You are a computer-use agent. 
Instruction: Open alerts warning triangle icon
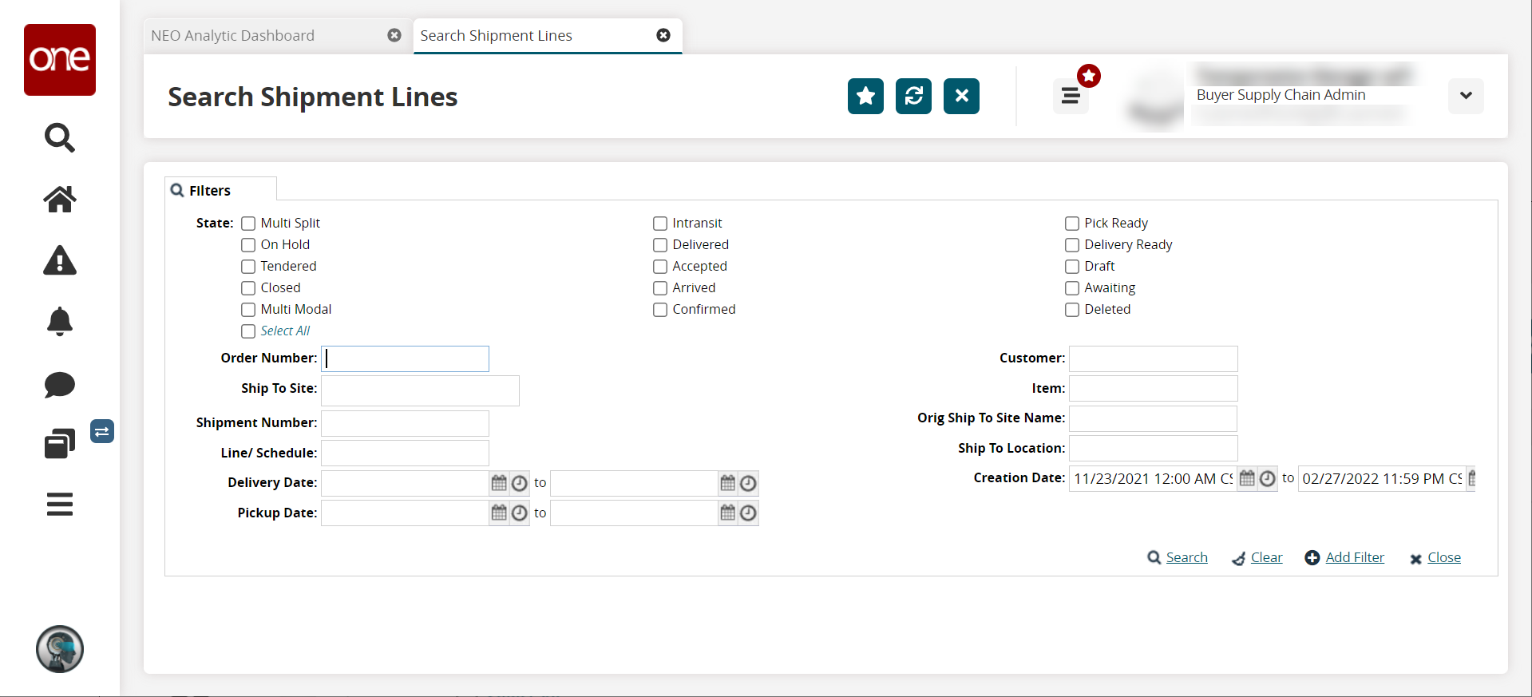pos(59,261)
